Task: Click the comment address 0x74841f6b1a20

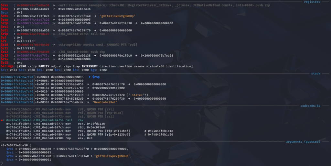Action: pyautogui.click(x=160, y=135)
